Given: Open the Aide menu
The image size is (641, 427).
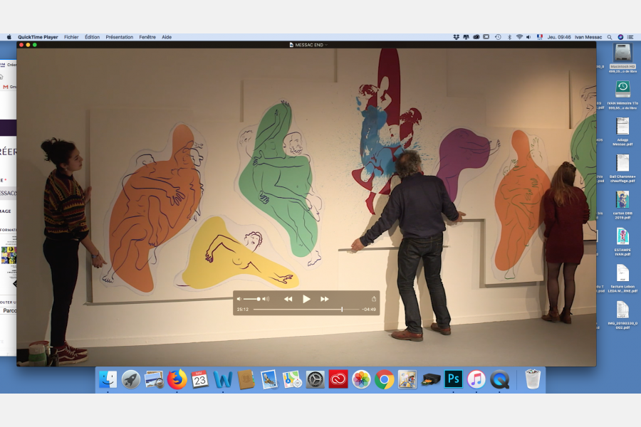Looking at the screenshot, I should 167,37.
